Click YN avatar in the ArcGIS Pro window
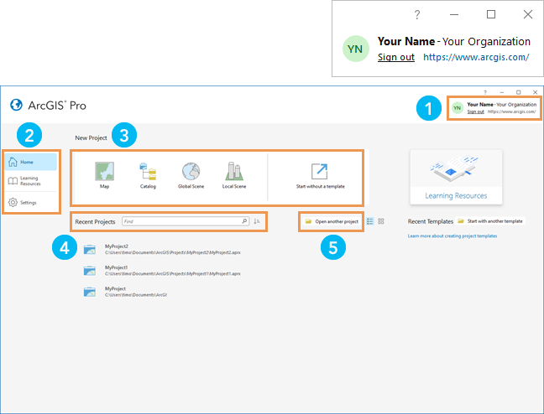544x414 pixels. (458, 108)
